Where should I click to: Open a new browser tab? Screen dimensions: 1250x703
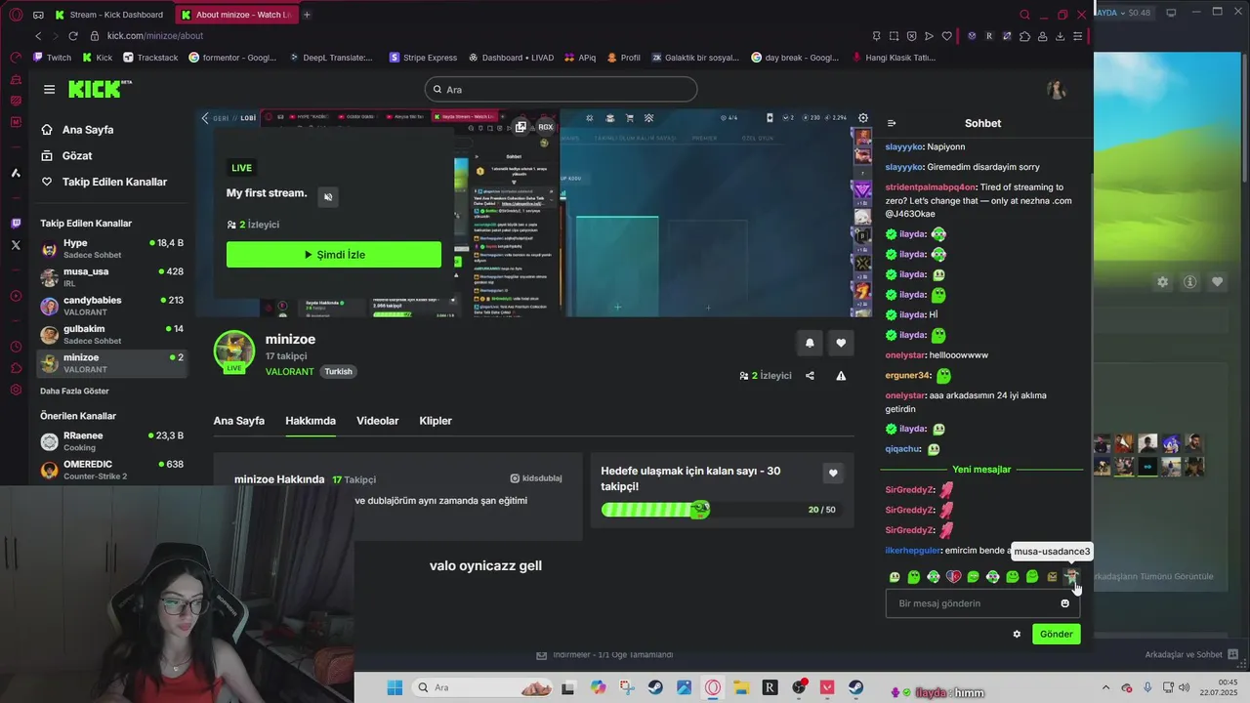(307, 15)
